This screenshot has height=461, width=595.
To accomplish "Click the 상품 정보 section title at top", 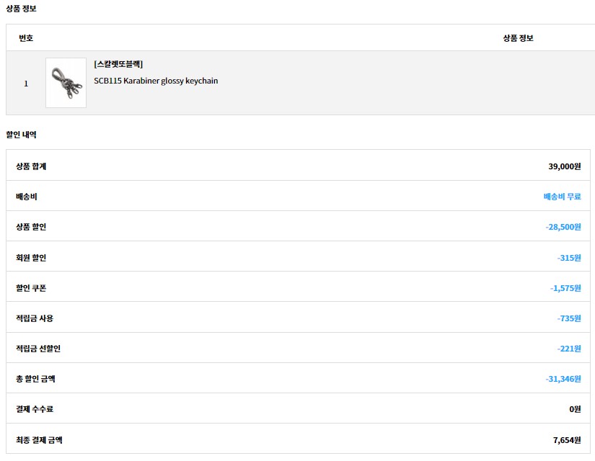I will [21, 9].
